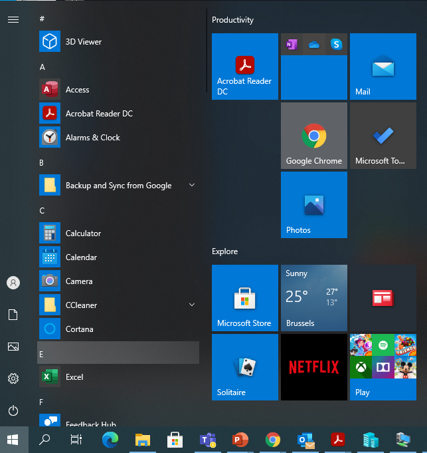Open PowerPoint from the taskbar

240,440
